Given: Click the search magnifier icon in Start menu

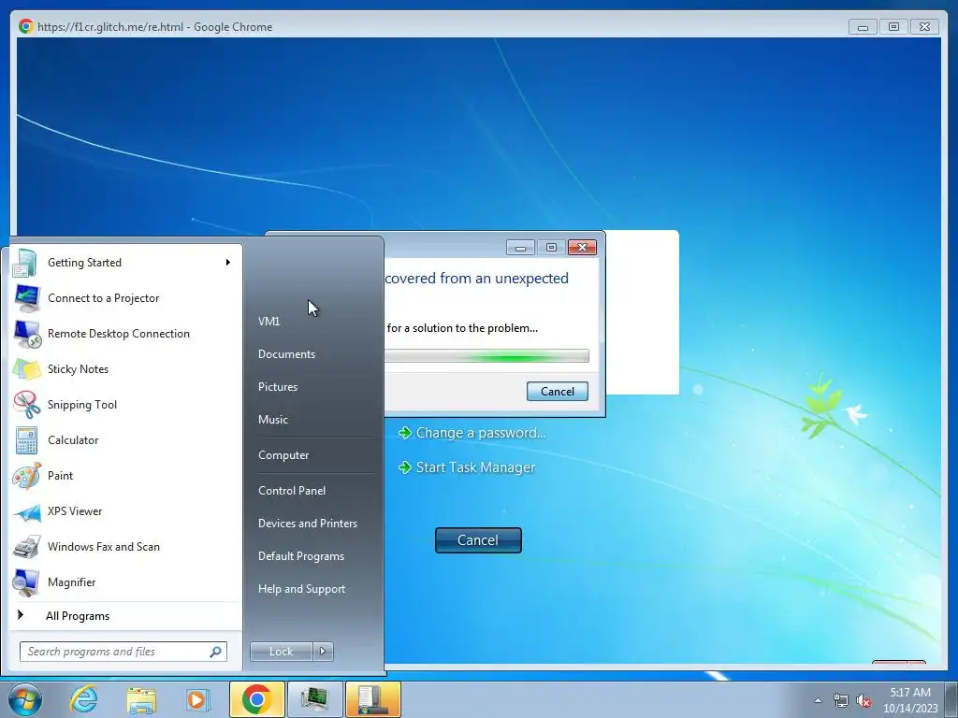Looking at the screenshot, I should pyautogui.click(x=216, y=652).
